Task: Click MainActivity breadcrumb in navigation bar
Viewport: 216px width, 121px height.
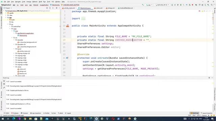Action: (x=55, y=5)
